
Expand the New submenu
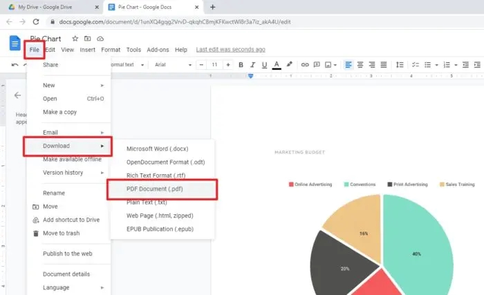pos(68,85)
